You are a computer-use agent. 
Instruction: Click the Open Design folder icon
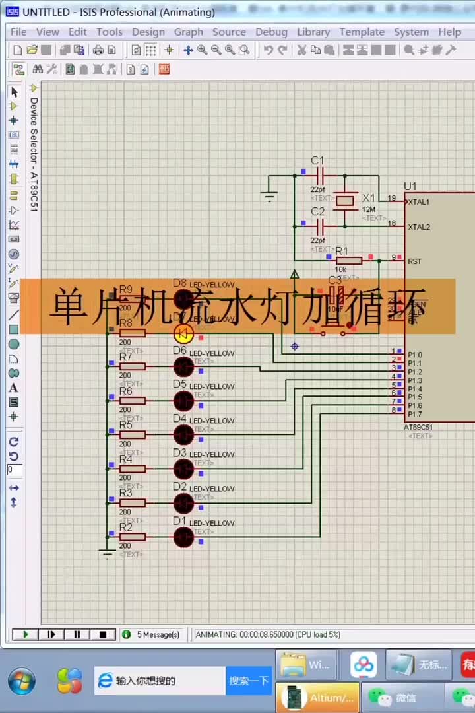tap(32, 50)
